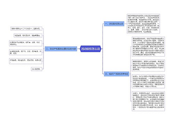The image size is (174, 125).
Task: Select branch 二、知识产权服务主要涉及的内容
Action: click(x=61, y=49)
